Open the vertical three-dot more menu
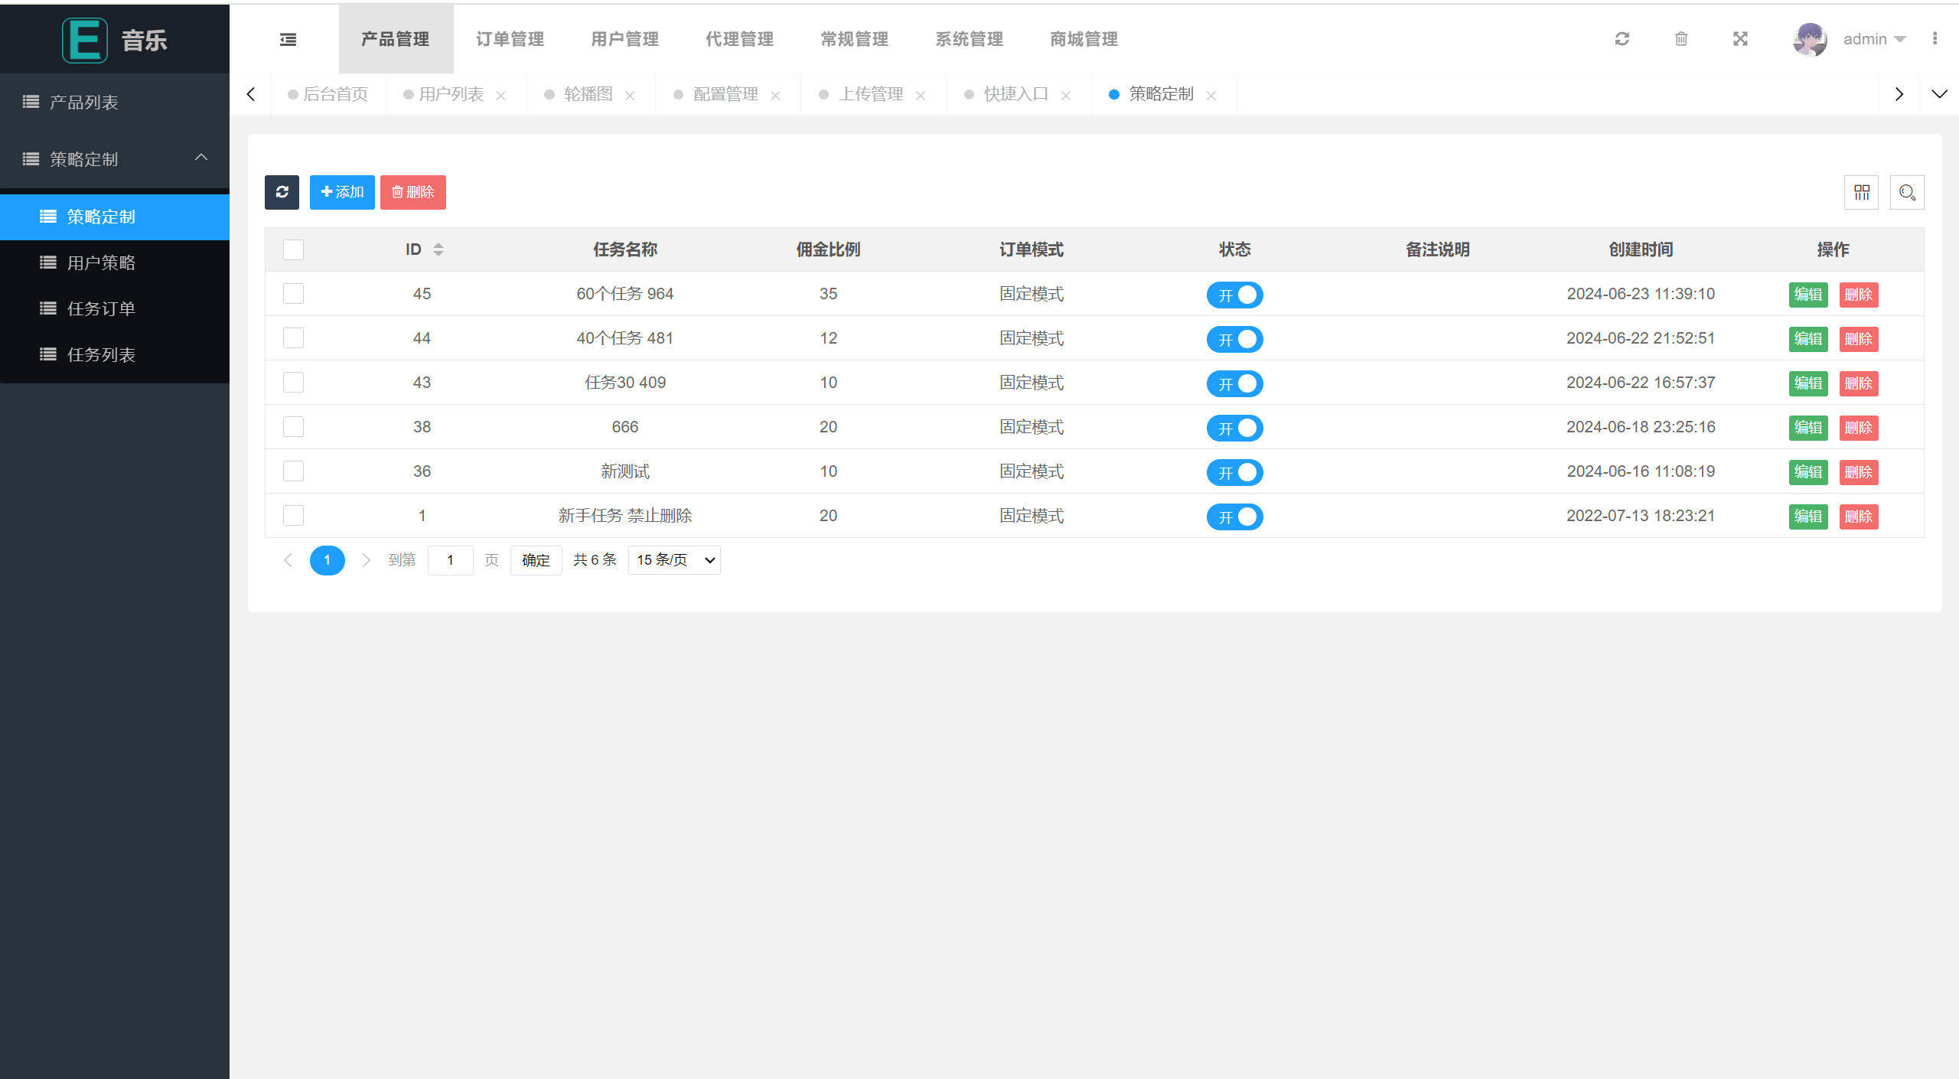 click(x=1935, y=39)
